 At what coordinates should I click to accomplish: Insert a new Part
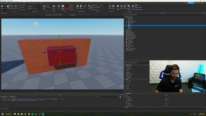tap(59, 7)
